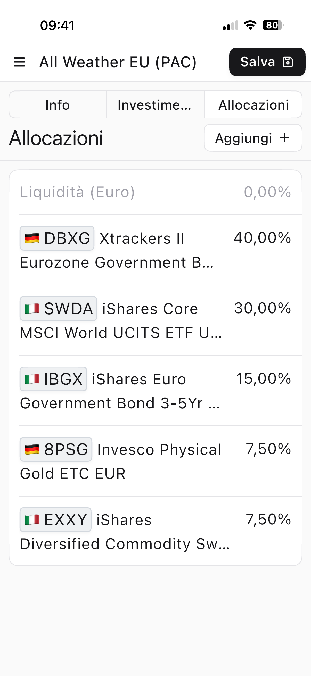Tap the Italian flag on SWDA badge
This screenshot has height=676, width=311.
pos(32,309)
